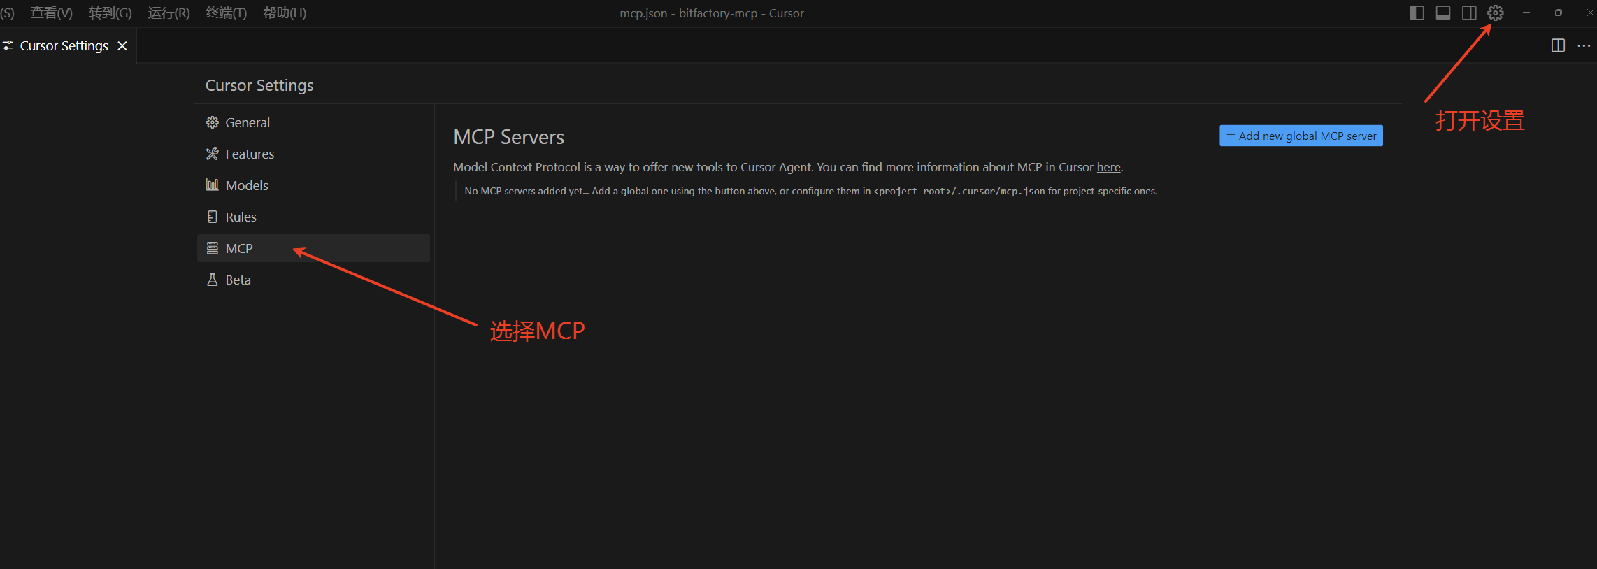
Task: Click the Models chart icon
Action: (x=213, y=185)
